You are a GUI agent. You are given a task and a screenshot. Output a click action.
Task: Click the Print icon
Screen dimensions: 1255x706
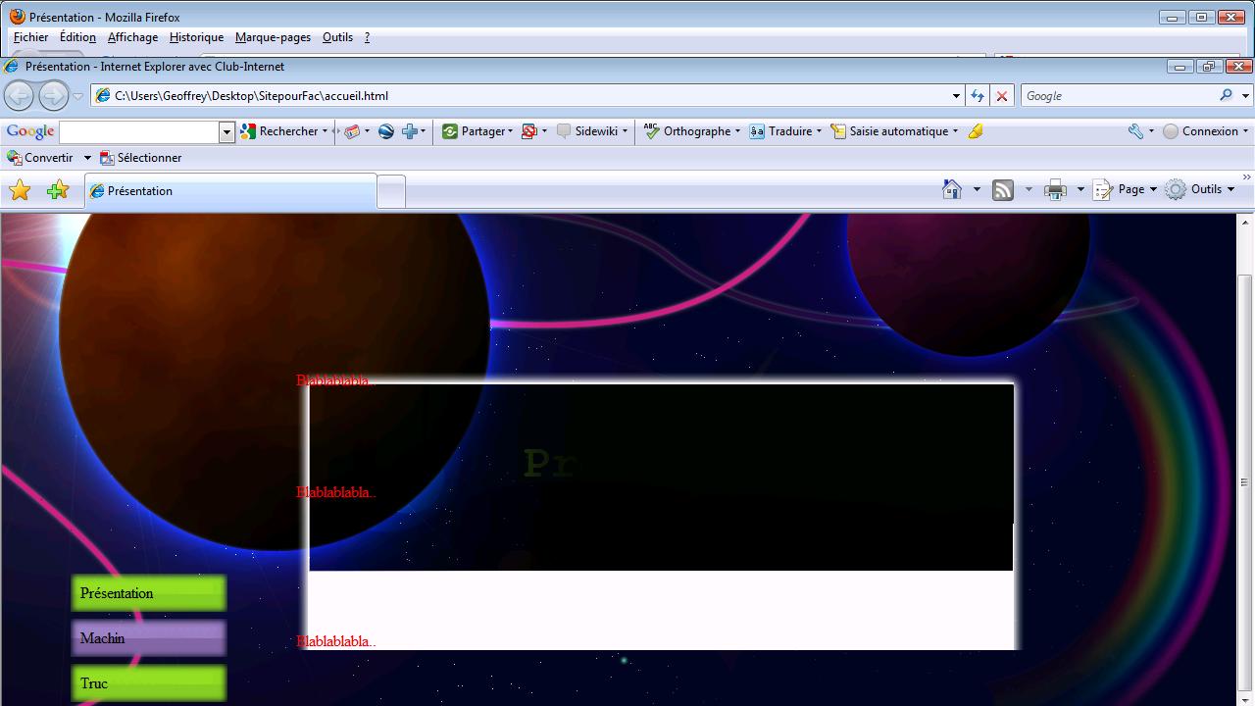coord(1055,190)
